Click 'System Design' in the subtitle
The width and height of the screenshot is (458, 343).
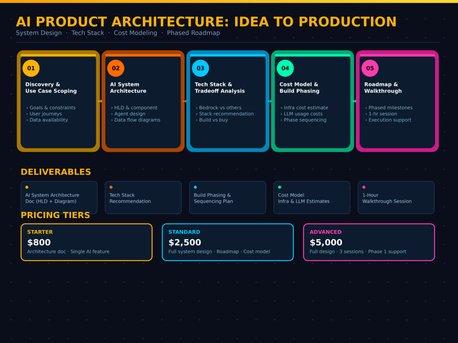39,33
